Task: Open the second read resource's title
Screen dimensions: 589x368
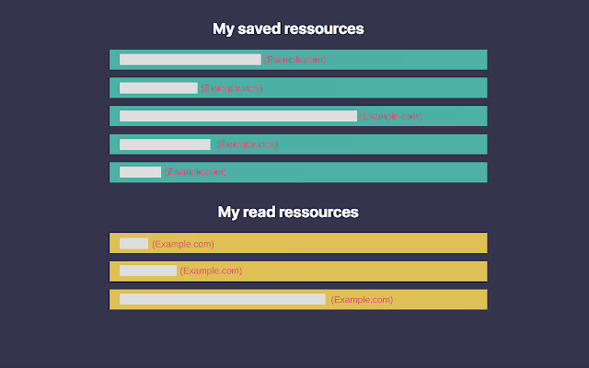Action: tap(147, 270)
